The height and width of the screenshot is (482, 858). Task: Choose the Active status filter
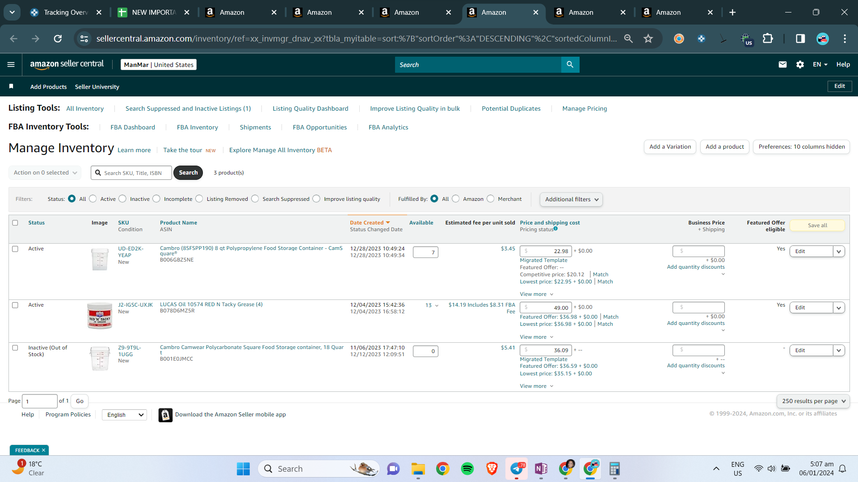click(x=93, y=199)
